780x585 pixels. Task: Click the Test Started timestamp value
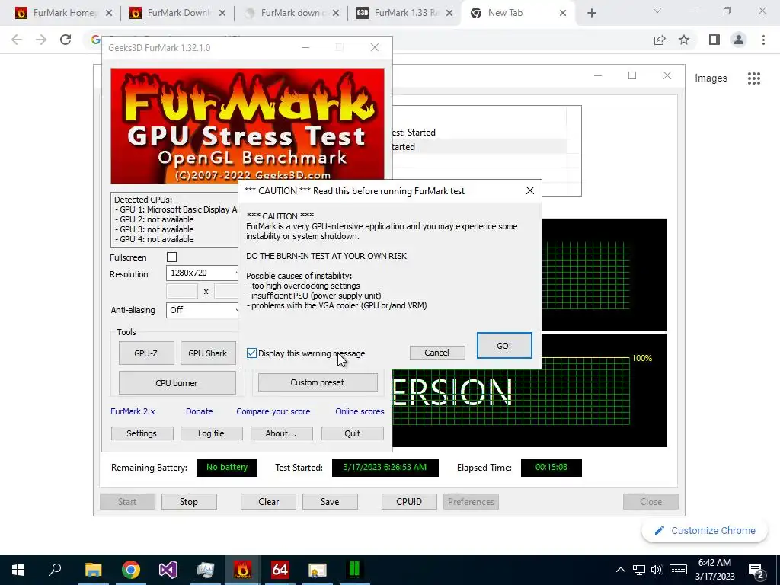(x=385, y=467)
